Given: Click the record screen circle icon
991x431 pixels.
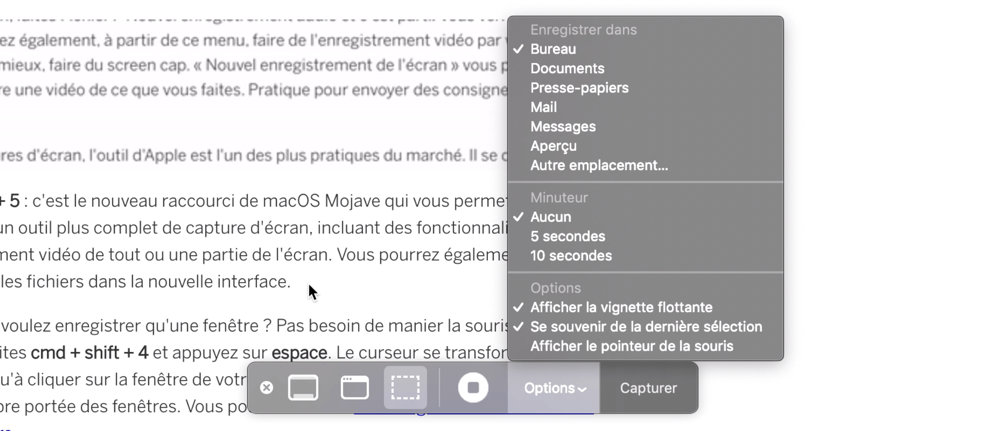Looking at the screenshot, I should point(473,387).
